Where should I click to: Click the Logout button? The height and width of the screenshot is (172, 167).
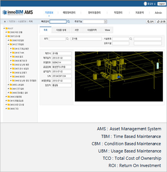pos(162,4)
